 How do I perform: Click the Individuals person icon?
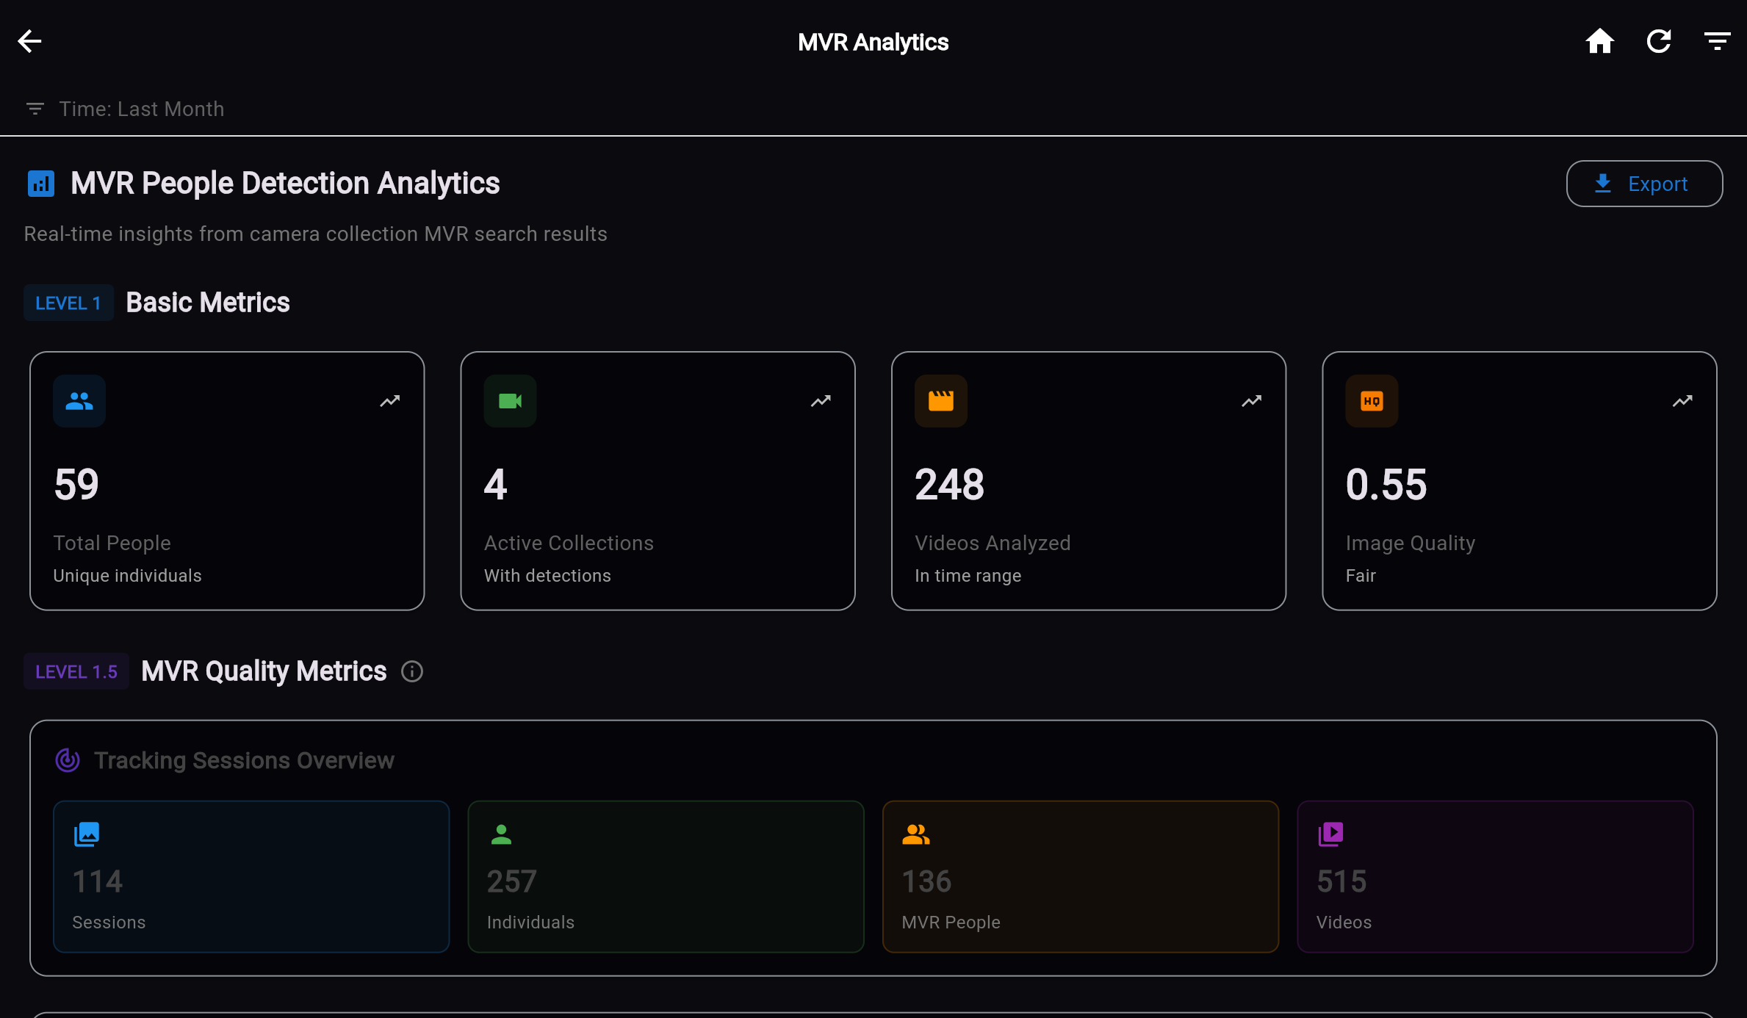point(501,834)
